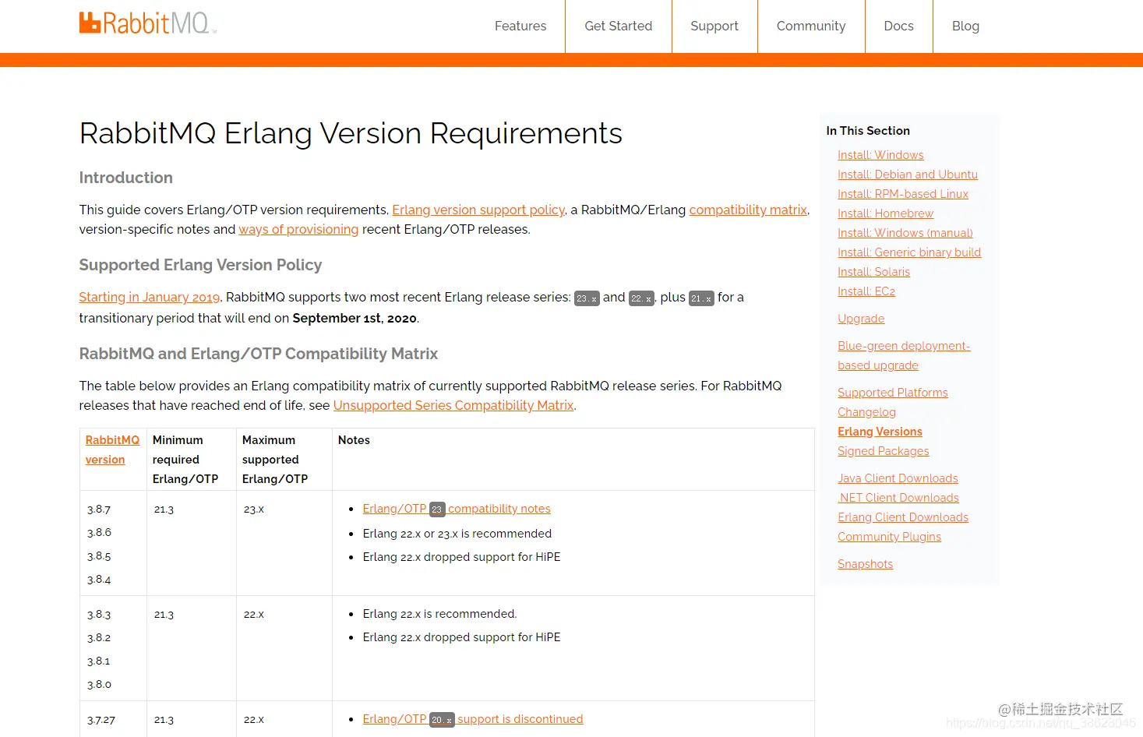Image resolution: width=1143 pixels, height=737 pixels.
Task: Open Install: RPM-based Linux link
Action: click(x=903, y=194)
